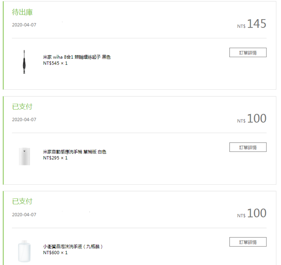Click the 待出庫 order status heading
Screen dimensions: 281x265
point(22,12)
